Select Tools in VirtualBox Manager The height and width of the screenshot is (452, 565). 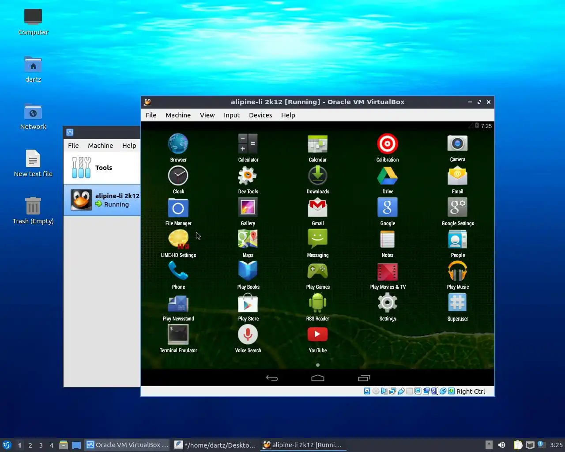102,168
